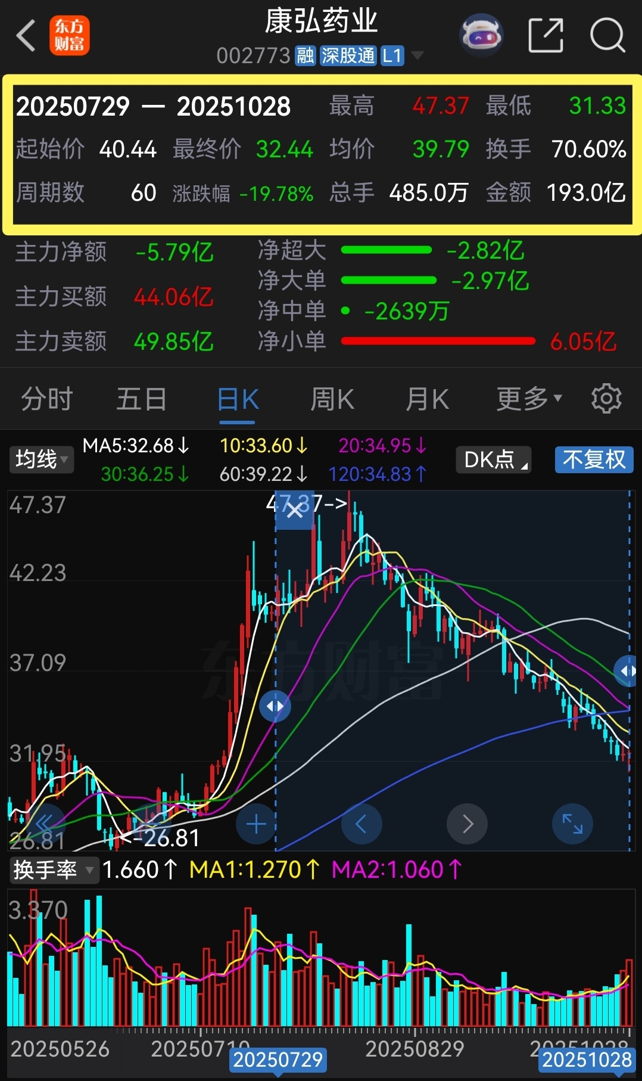642x1081 pixels.
Task: Tap the end date label 20251028
Action: [587, 1059]
